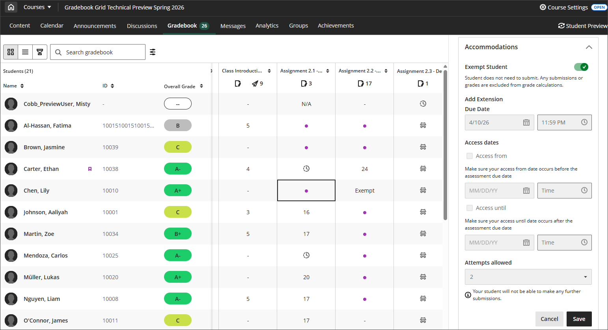
Task: Click the Course Settings gear icon
Action: 543,7
